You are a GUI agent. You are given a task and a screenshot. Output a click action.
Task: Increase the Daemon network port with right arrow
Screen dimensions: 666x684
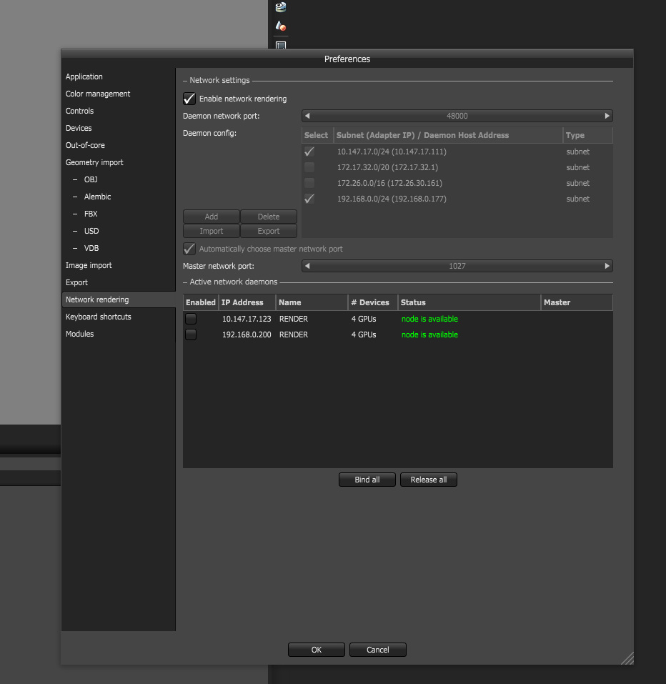(x=607, y=116)
